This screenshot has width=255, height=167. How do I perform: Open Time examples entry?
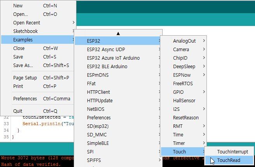[x=184, y=135]
